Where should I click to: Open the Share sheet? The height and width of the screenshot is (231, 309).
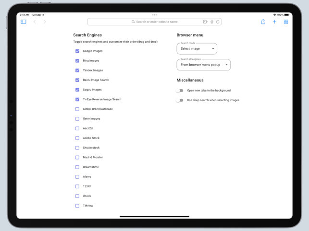[x=263, y=22]
